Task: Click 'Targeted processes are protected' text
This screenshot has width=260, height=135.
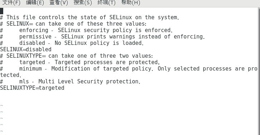Action: (107, 62)
